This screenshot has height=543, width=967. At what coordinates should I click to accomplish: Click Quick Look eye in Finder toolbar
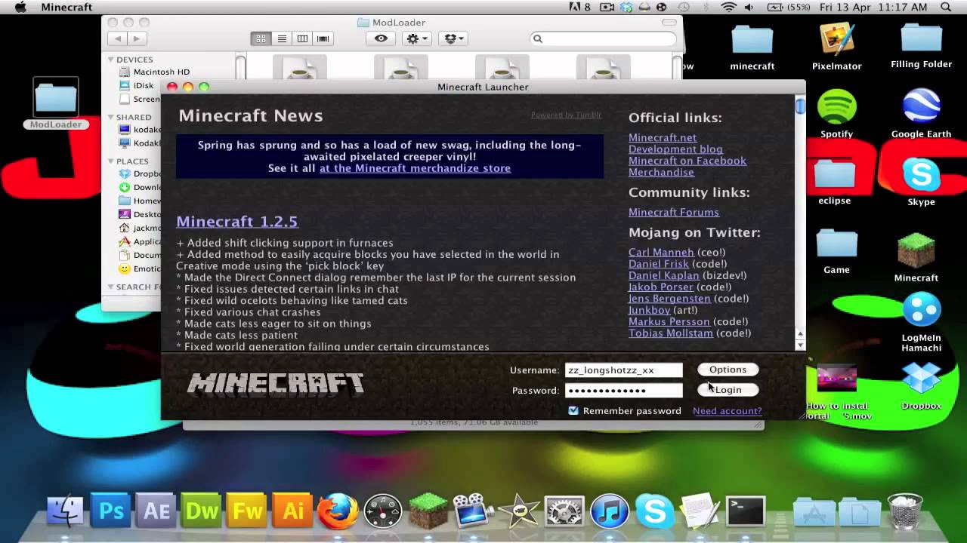click(x=381, y=38)
